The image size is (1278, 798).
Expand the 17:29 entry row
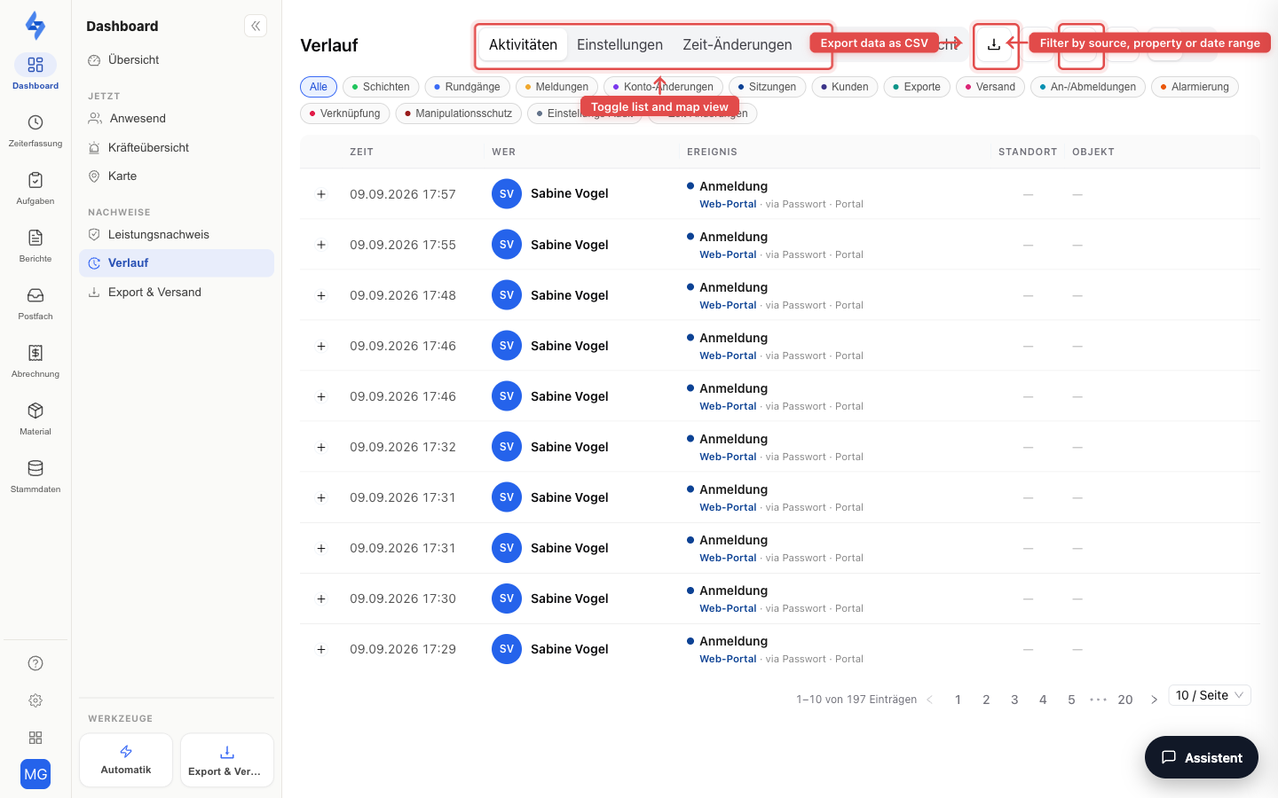coord(321,649)
